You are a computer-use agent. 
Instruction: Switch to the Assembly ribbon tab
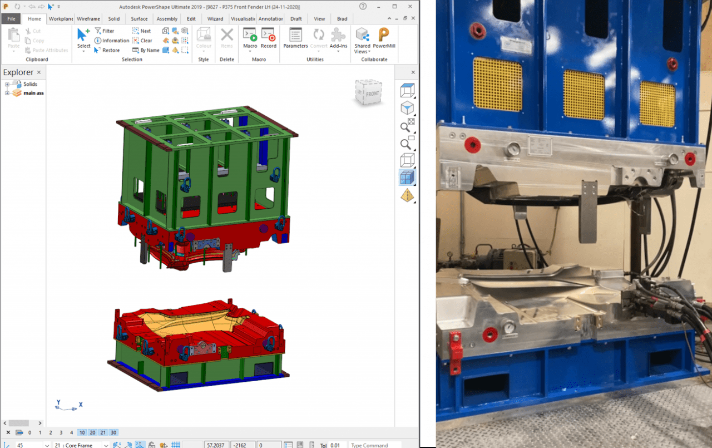click(x=167, y=18)
